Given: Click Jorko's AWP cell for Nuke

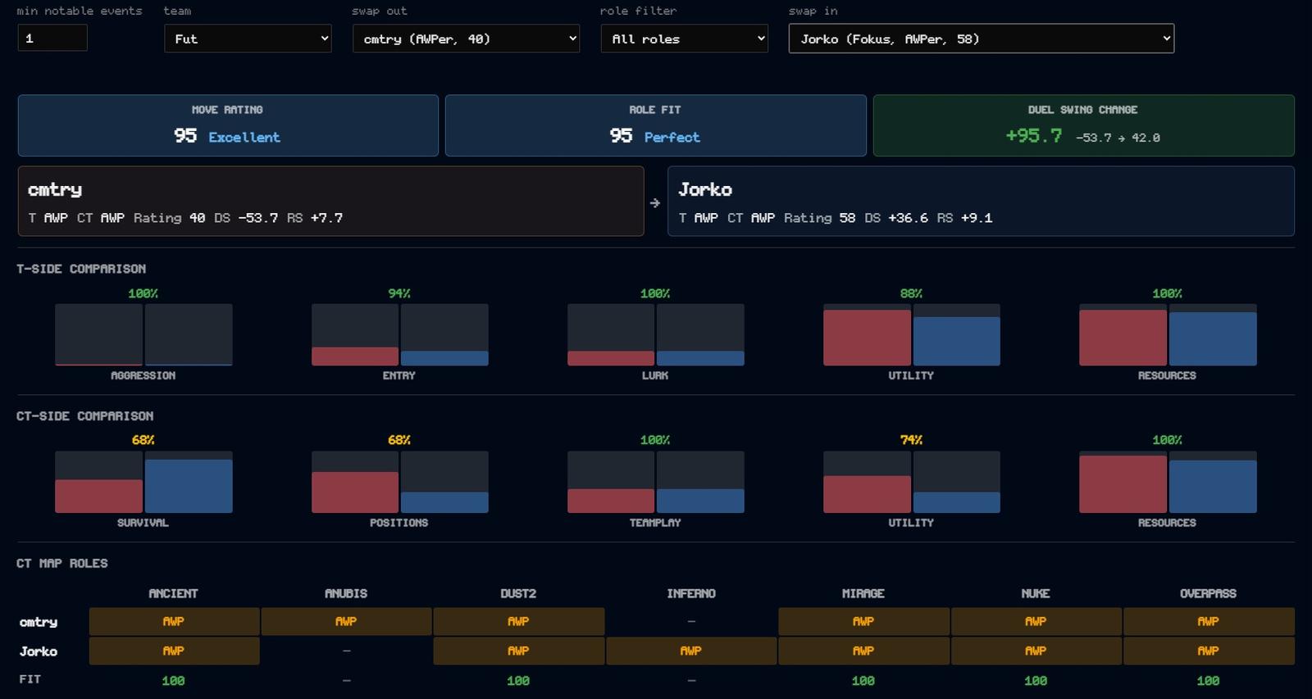Looking at the screenshot, I should [x=1036, y=651].
